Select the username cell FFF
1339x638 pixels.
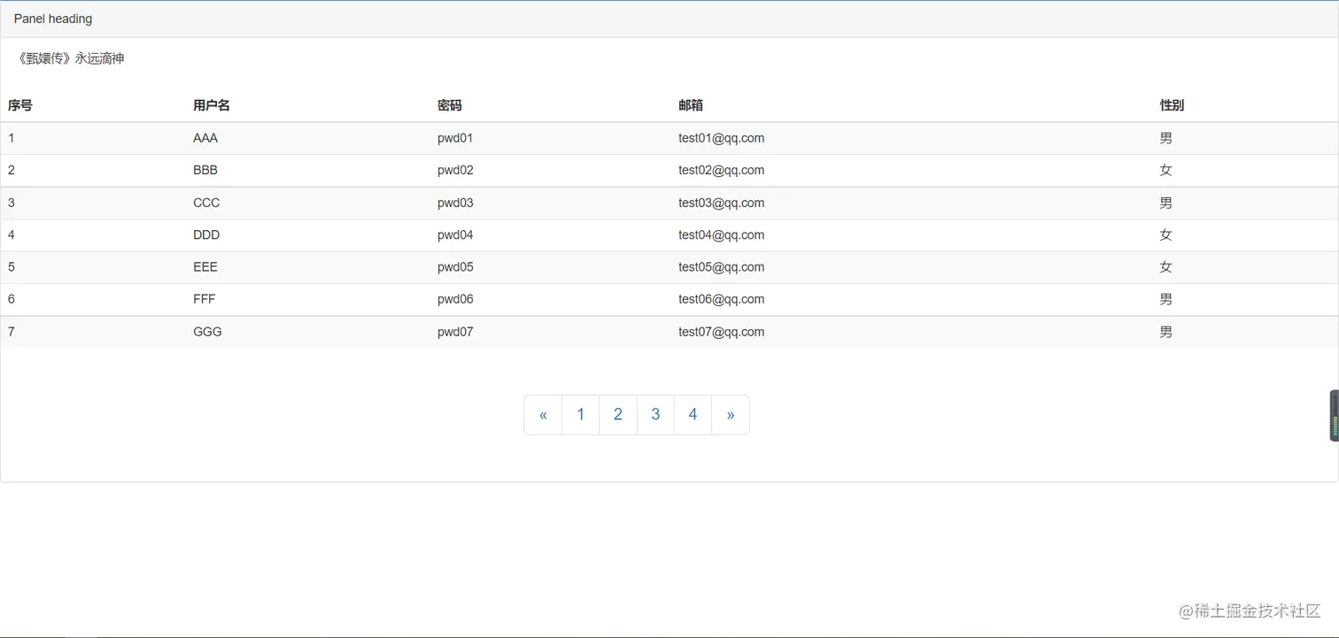point(205,299)
